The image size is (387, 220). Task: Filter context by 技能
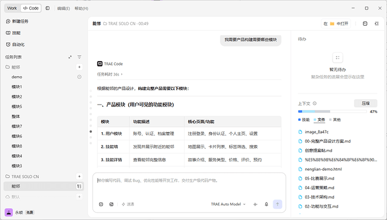pyautogui.click(x=304, y=120)
